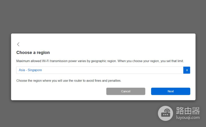Click the dimmed backdrop below the dialog
The width and height of the screenshot is (206, 127).
pyautogui.click(x=79, y=114)
